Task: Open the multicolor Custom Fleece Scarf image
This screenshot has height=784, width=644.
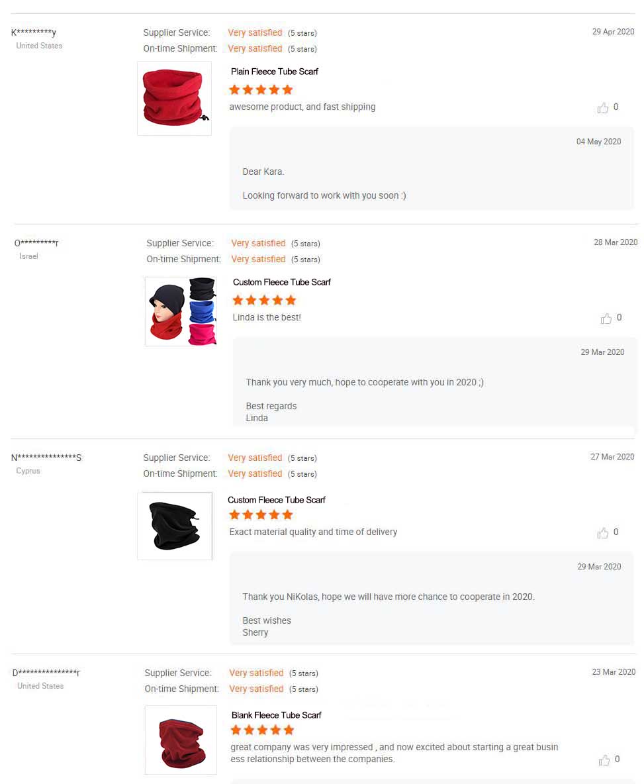Action: [181, 311]
